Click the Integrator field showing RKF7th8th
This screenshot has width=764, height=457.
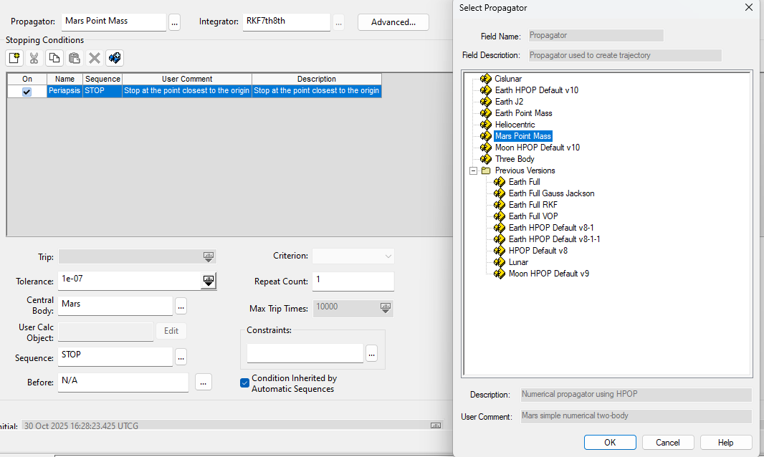[287, 22]
